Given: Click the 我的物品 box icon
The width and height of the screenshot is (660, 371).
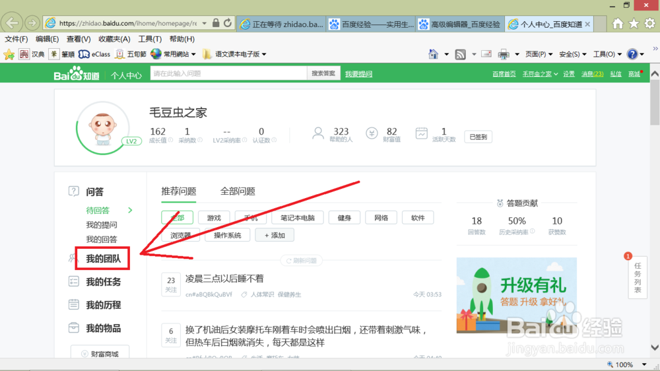Looking at the screenshot, I should tap(74, 327).
